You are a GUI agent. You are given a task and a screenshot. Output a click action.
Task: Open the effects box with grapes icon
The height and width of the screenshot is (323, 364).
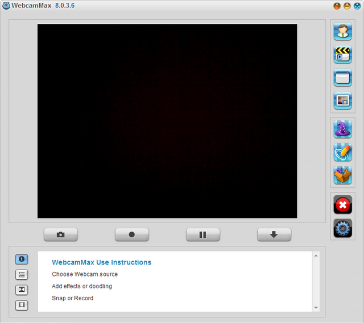click(x=342, y=175)
